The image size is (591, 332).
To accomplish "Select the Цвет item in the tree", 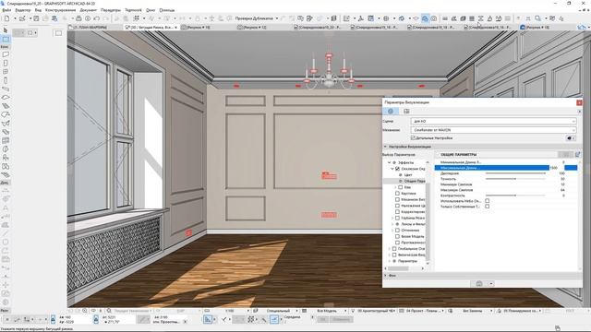I will coord(408,175).
